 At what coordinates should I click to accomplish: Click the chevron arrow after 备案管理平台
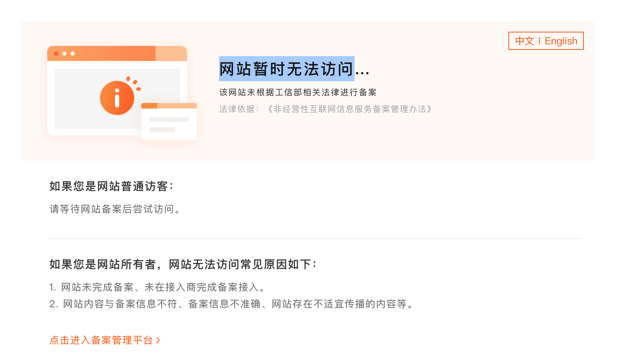[158, 340]
